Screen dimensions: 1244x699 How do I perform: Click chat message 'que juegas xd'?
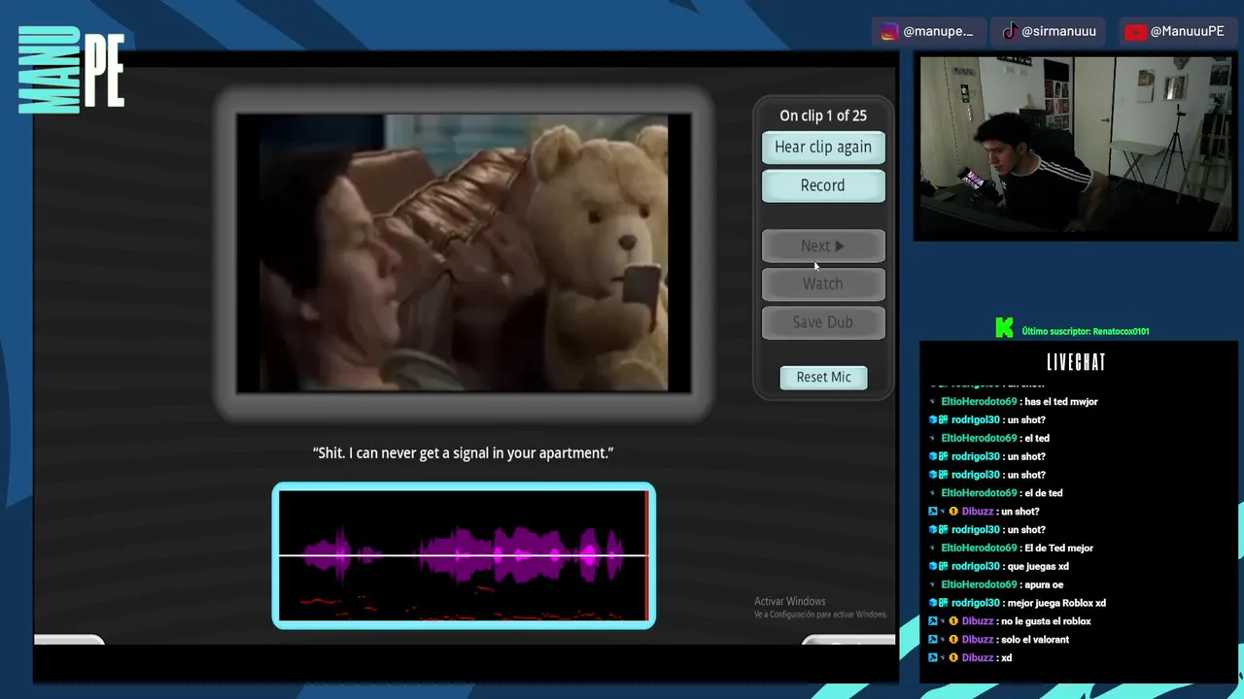point(1038,567)
